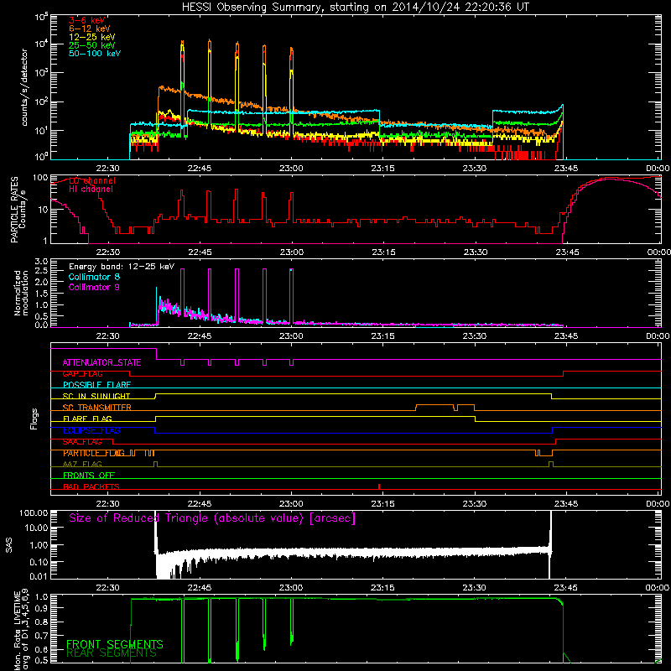
Task: Click the 23:30 label under the particle rates panel
Action: (475, 252)
